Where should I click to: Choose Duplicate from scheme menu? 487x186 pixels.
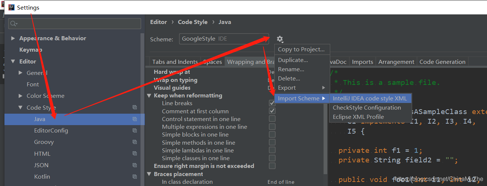click(x=302, y=60)
